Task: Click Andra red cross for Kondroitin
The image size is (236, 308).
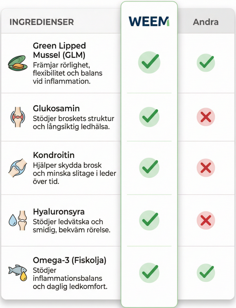Action: click(205, 168)
